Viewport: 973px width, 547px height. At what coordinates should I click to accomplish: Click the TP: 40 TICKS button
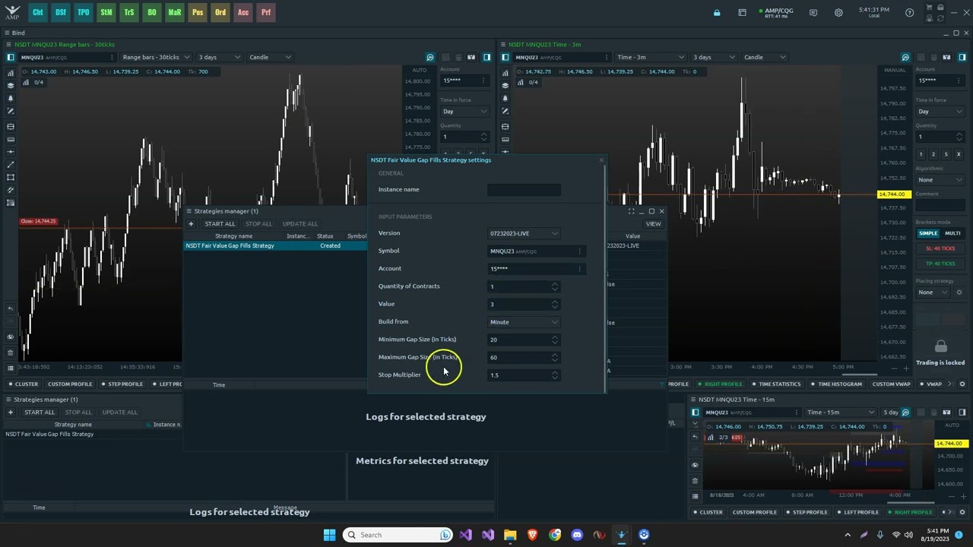coord(940,264)
